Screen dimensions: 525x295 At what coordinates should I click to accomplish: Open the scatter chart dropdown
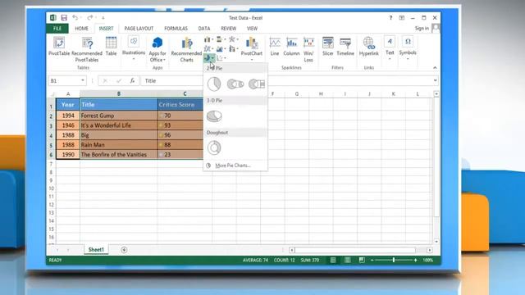click(x=221, y=58)
